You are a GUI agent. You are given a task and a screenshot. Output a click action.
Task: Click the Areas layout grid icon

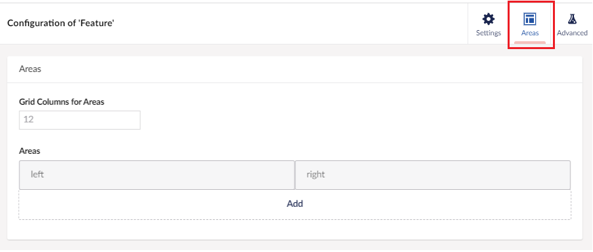coord(529,19)
